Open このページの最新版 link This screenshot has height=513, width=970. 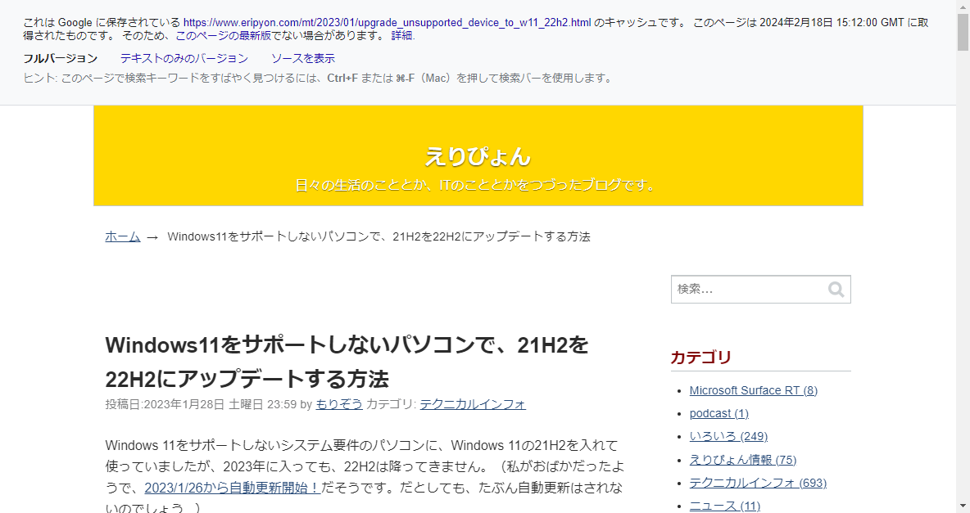click(224, 36)
